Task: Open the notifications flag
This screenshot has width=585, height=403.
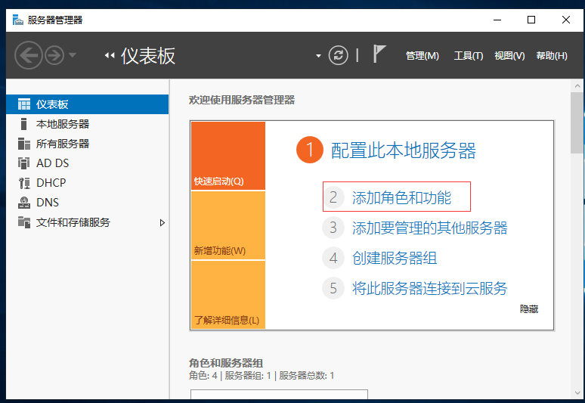Action: click(379, 54)
